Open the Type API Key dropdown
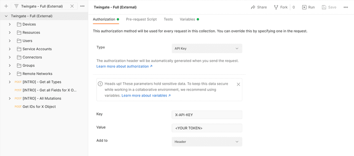The height and width of the screenshot is (156, 354). [207, 48]
